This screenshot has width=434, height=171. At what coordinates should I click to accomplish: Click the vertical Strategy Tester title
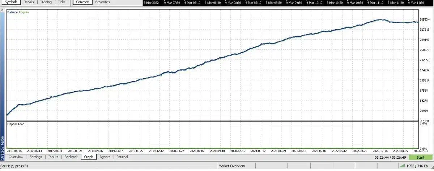3,148
